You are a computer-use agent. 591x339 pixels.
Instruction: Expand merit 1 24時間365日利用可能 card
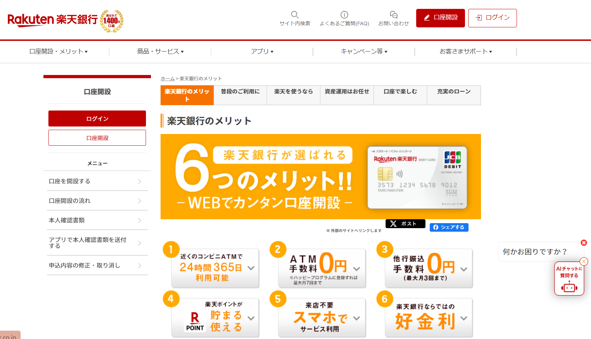click(215, 268)
